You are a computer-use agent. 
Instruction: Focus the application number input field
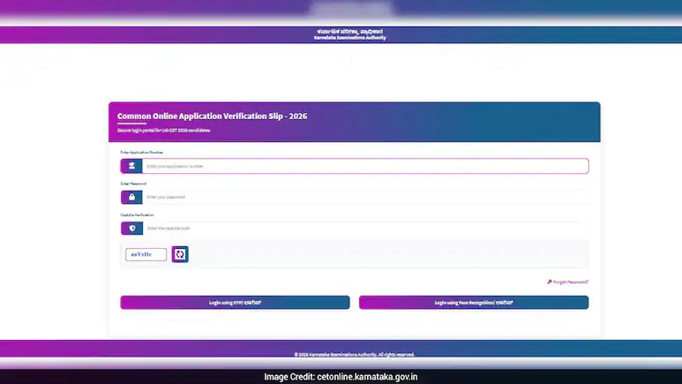(x=365, y=166)
